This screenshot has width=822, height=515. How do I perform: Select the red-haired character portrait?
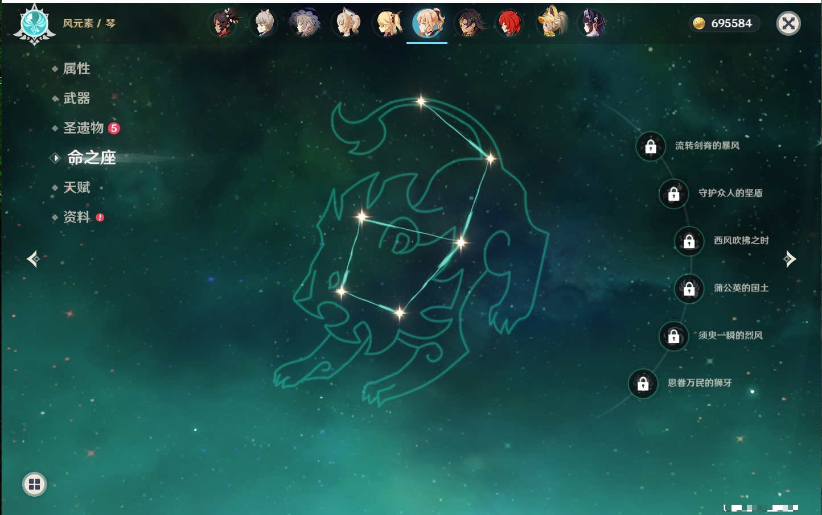509,23
